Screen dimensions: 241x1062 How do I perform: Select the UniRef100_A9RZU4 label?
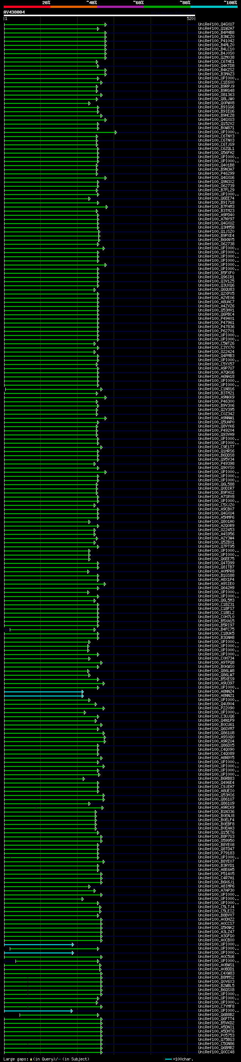coord(216,741)
